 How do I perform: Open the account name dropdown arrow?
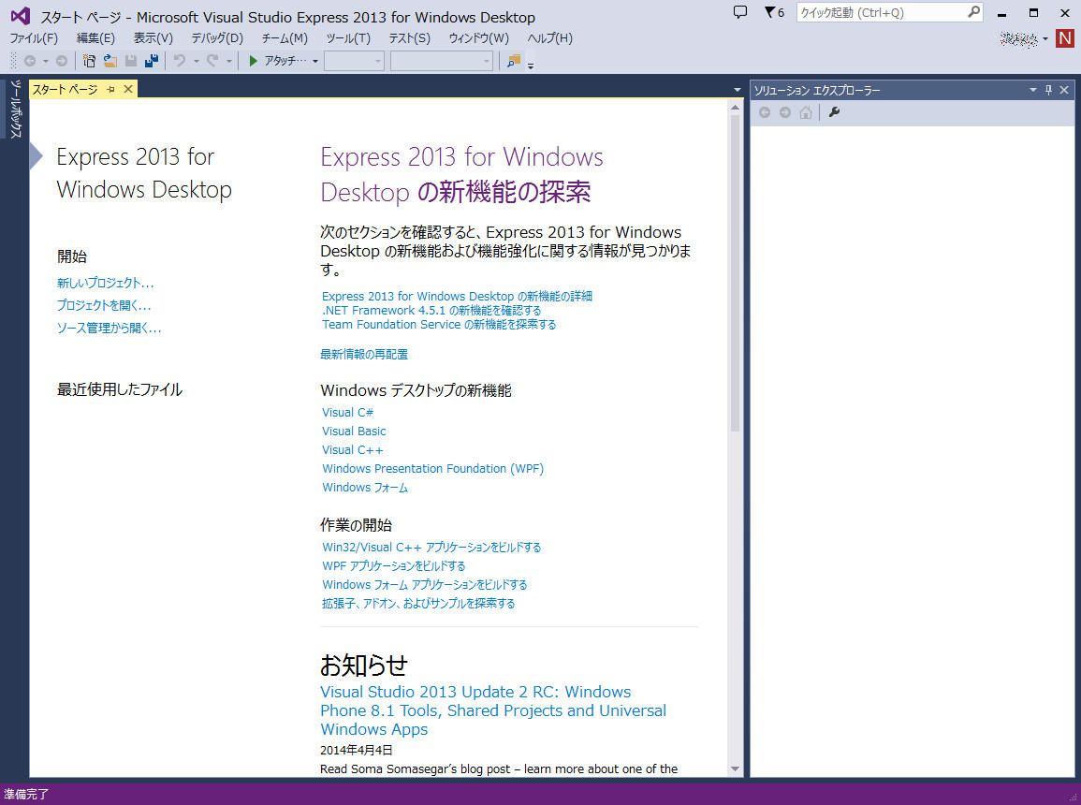pos(1045,38)
